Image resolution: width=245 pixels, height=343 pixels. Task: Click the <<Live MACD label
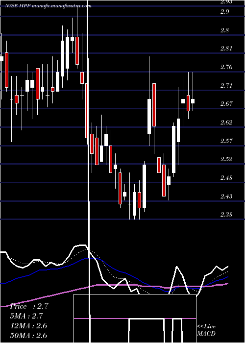[206, 330]
